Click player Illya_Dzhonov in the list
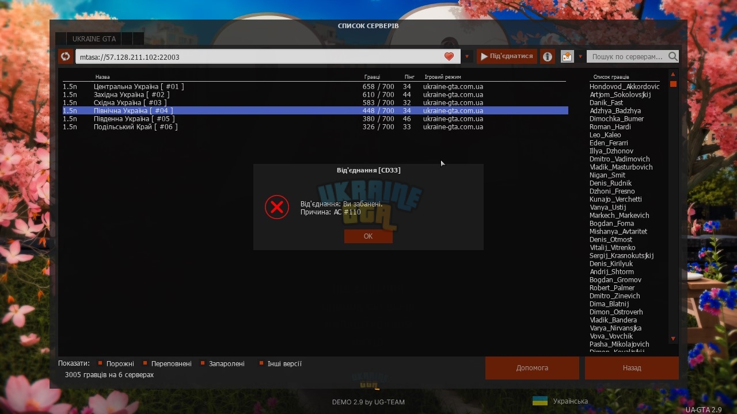Viewport: 737px width, 414px height. pyautogui.click(x=611, y=151)
